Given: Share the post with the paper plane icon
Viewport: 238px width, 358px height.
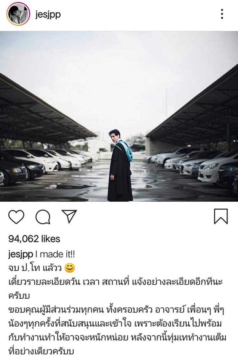Looking at the screenshot, I should (69, 216).
